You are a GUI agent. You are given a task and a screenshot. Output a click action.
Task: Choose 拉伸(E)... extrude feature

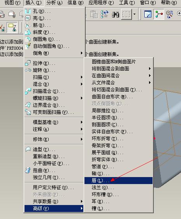click(54, 63)
